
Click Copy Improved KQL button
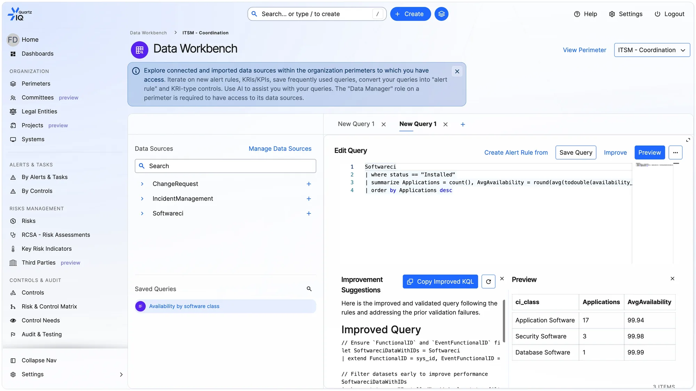pyautogui.click(x=440, y=282)
